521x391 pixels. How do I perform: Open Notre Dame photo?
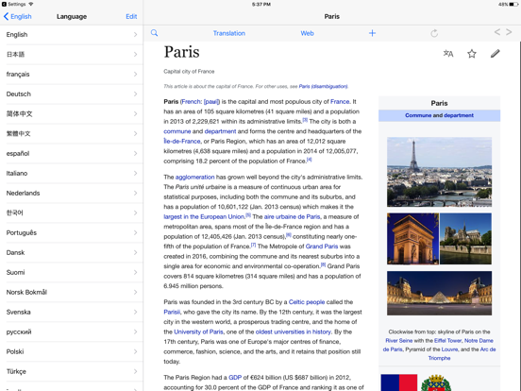click(465, 239)
